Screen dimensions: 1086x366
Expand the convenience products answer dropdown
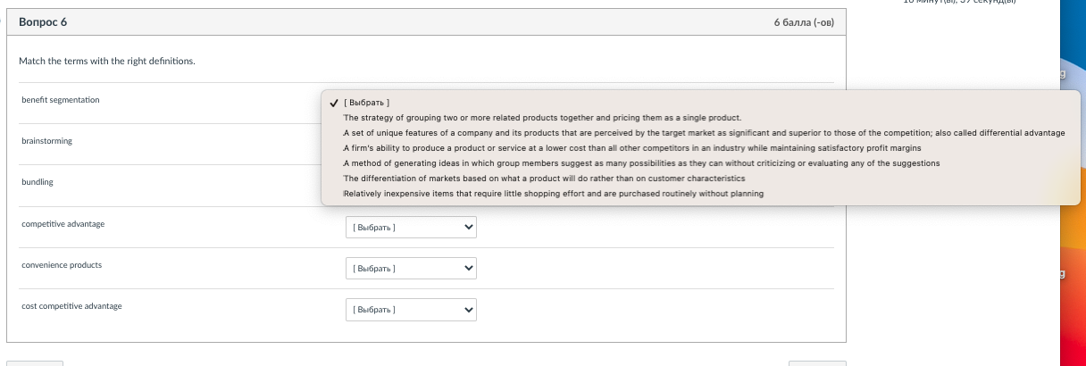coord(411,268)
